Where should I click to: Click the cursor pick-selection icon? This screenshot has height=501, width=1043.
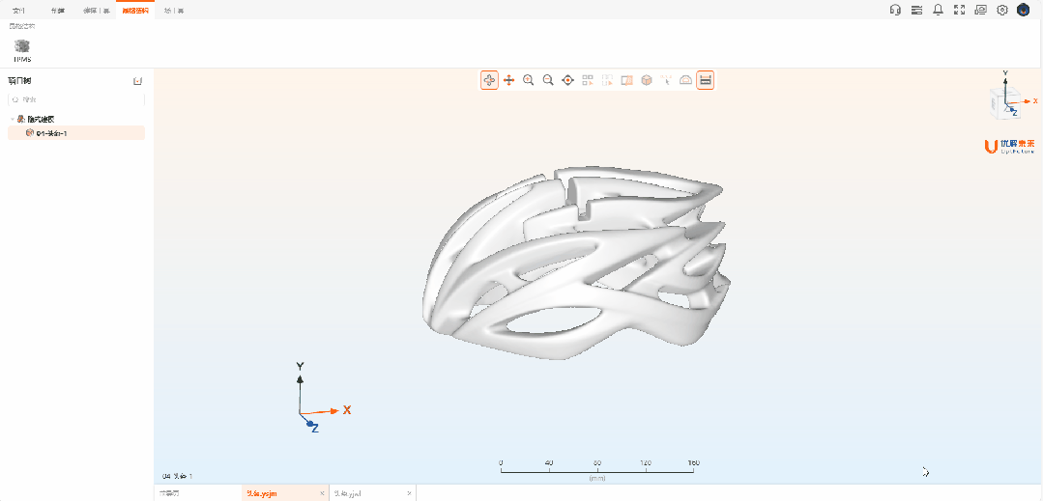(666, 80)
